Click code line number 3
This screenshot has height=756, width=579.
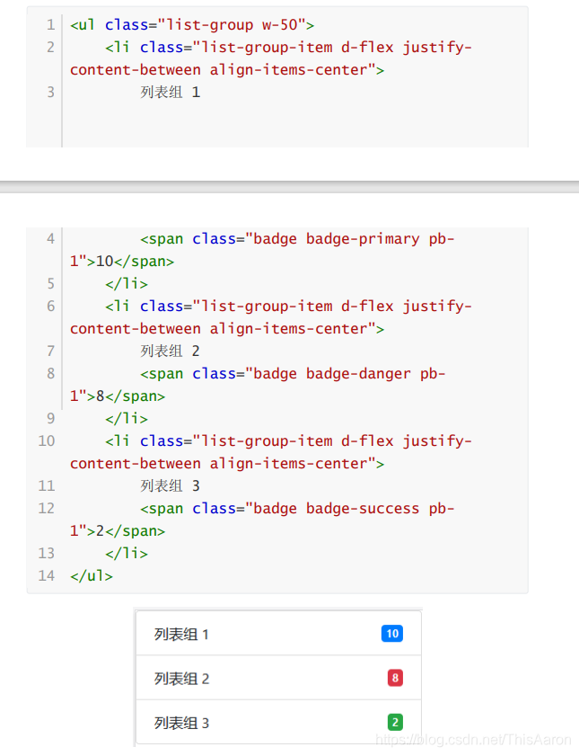tap(50, 92)
